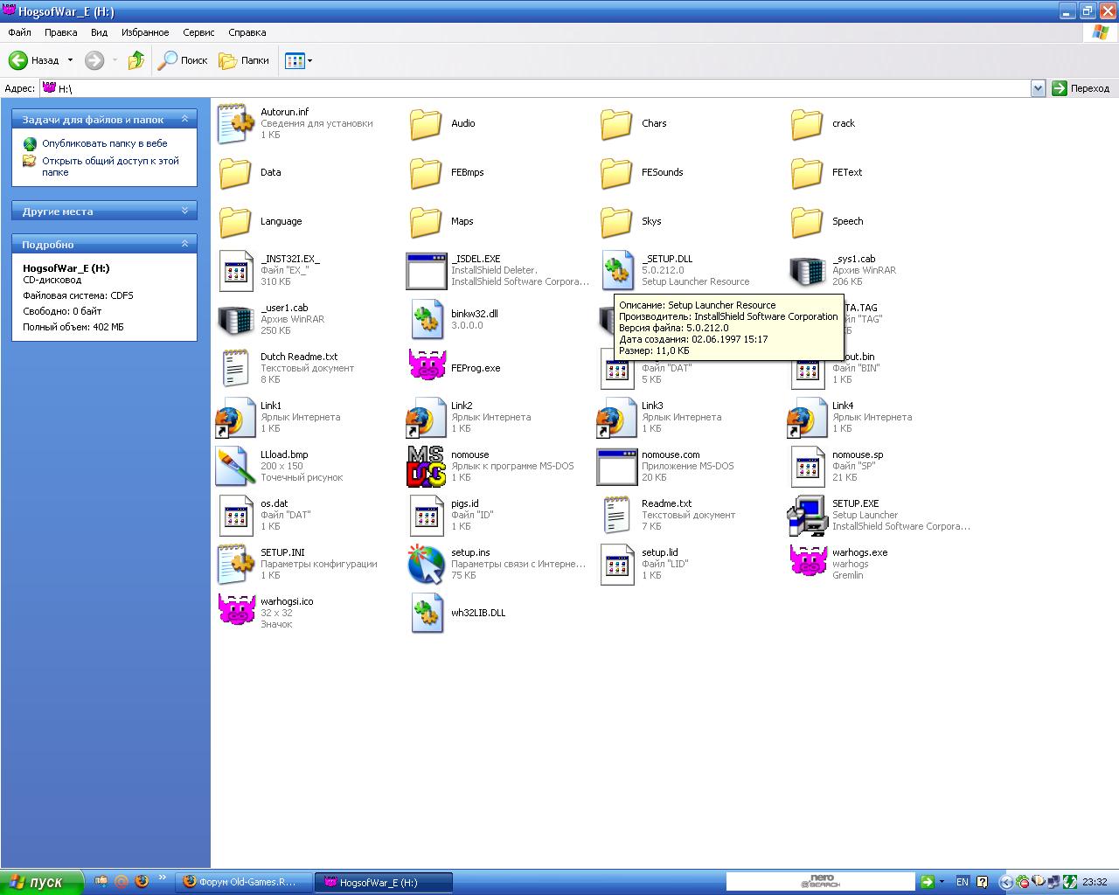The image size is (1119, 895).
Task: Click Открыть общий доступ к этой папке link
Action: 110,166
